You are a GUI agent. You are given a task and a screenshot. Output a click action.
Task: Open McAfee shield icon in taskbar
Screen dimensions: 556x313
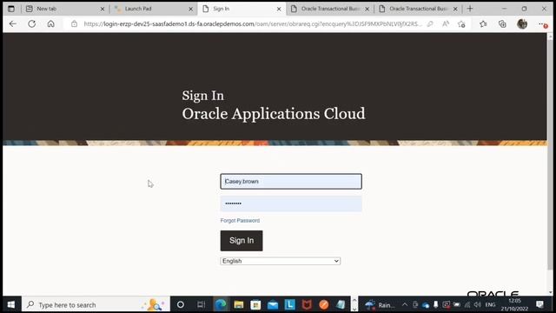(307, 304)
